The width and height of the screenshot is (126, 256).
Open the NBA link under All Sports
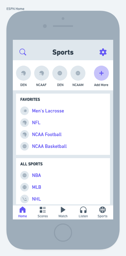tap(37, 175)
